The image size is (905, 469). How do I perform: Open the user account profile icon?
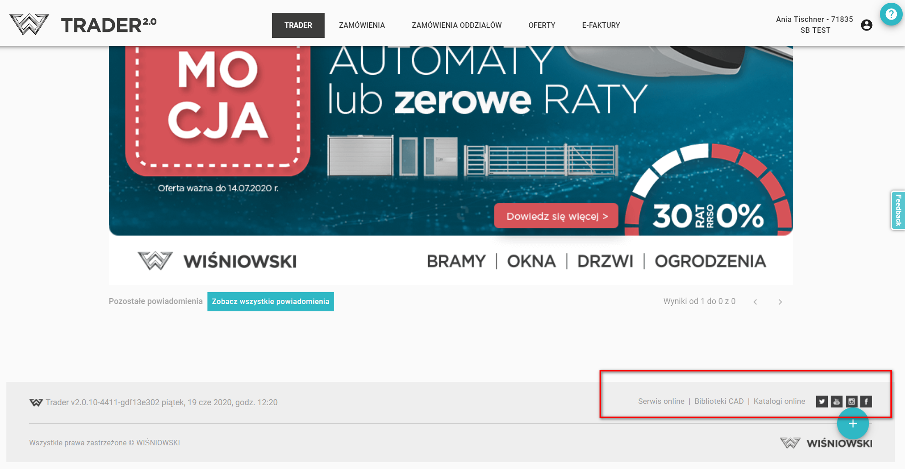tap(866, 25)
